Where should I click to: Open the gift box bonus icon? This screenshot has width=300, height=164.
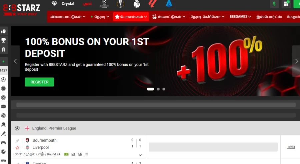pos(286,4)
